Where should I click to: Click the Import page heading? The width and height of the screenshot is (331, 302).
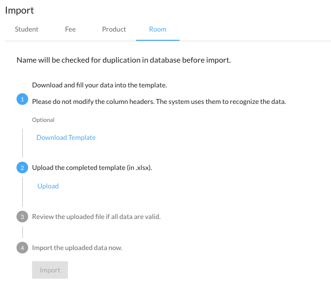coord(19,10)
